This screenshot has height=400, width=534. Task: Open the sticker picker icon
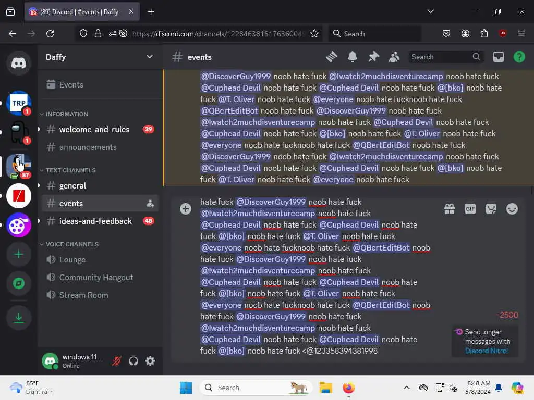click(x=491, y=209)
